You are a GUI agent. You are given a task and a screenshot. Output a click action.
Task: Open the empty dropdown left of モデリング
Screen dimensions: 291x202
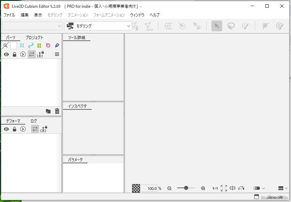point(32,26)
